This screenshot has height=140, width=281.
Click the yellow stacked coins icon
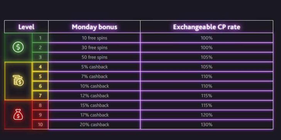18,80
